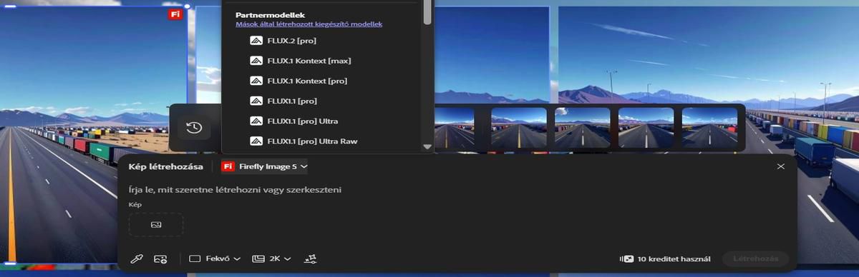The image size is (859, 277).
Task: Click the Kép létrehozása title text
Action: coord(165,166)
